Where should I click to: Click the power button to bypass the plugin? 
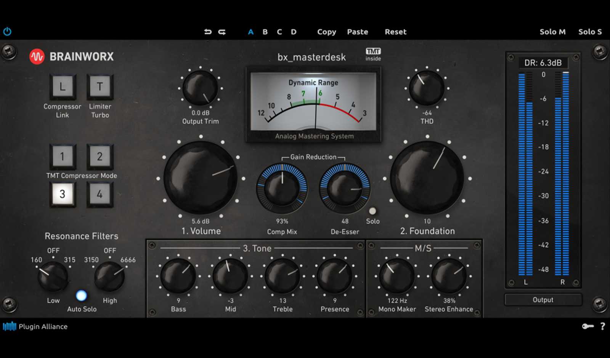tap(7, 32)
